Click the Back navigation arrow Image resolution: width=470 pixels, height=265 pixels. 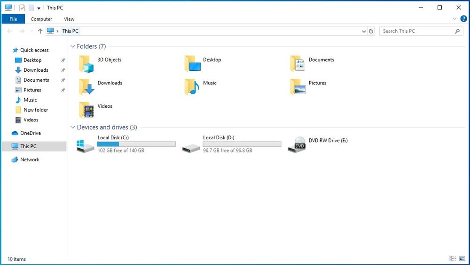[9, 31]
